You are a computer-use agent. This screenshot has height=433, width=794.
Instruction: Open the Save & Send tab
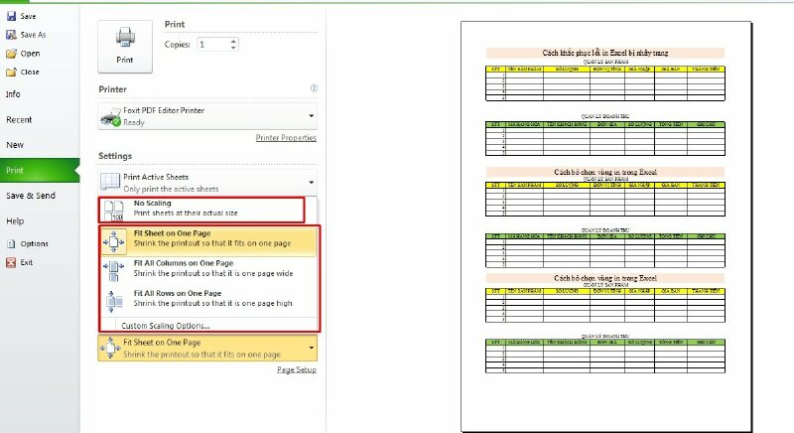31,196
